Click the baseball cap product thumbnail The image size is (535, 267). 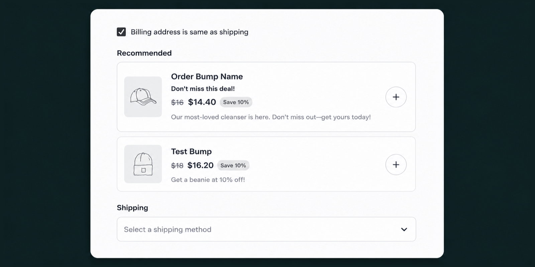click(143, 97)
